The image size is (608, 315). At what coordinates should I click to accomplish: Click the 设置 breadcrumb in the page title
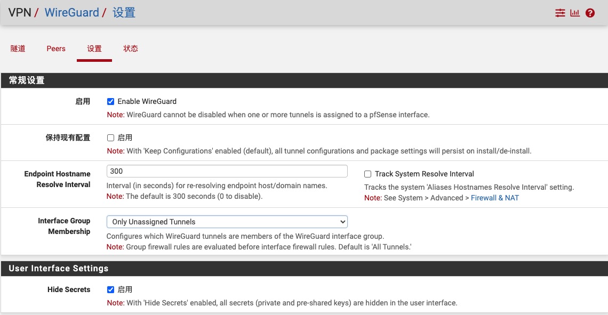[x=124, y=13]
